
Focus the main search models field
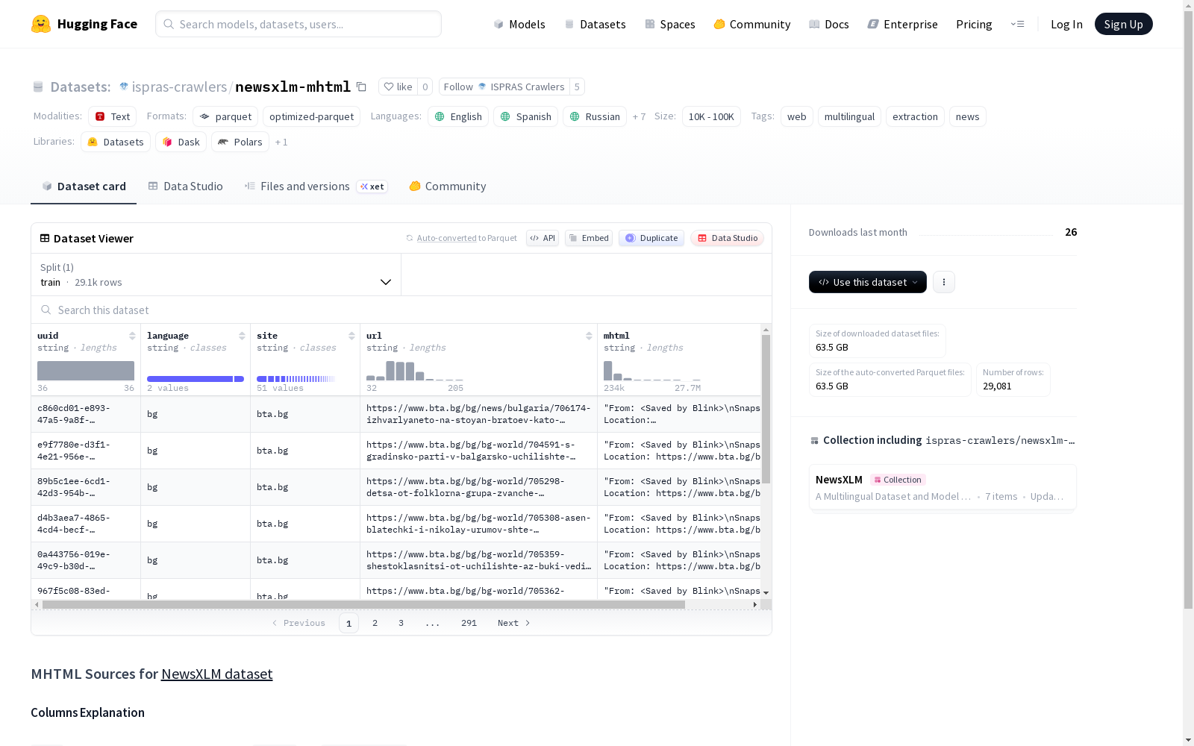pyautogui.click(x=298, y=24)
